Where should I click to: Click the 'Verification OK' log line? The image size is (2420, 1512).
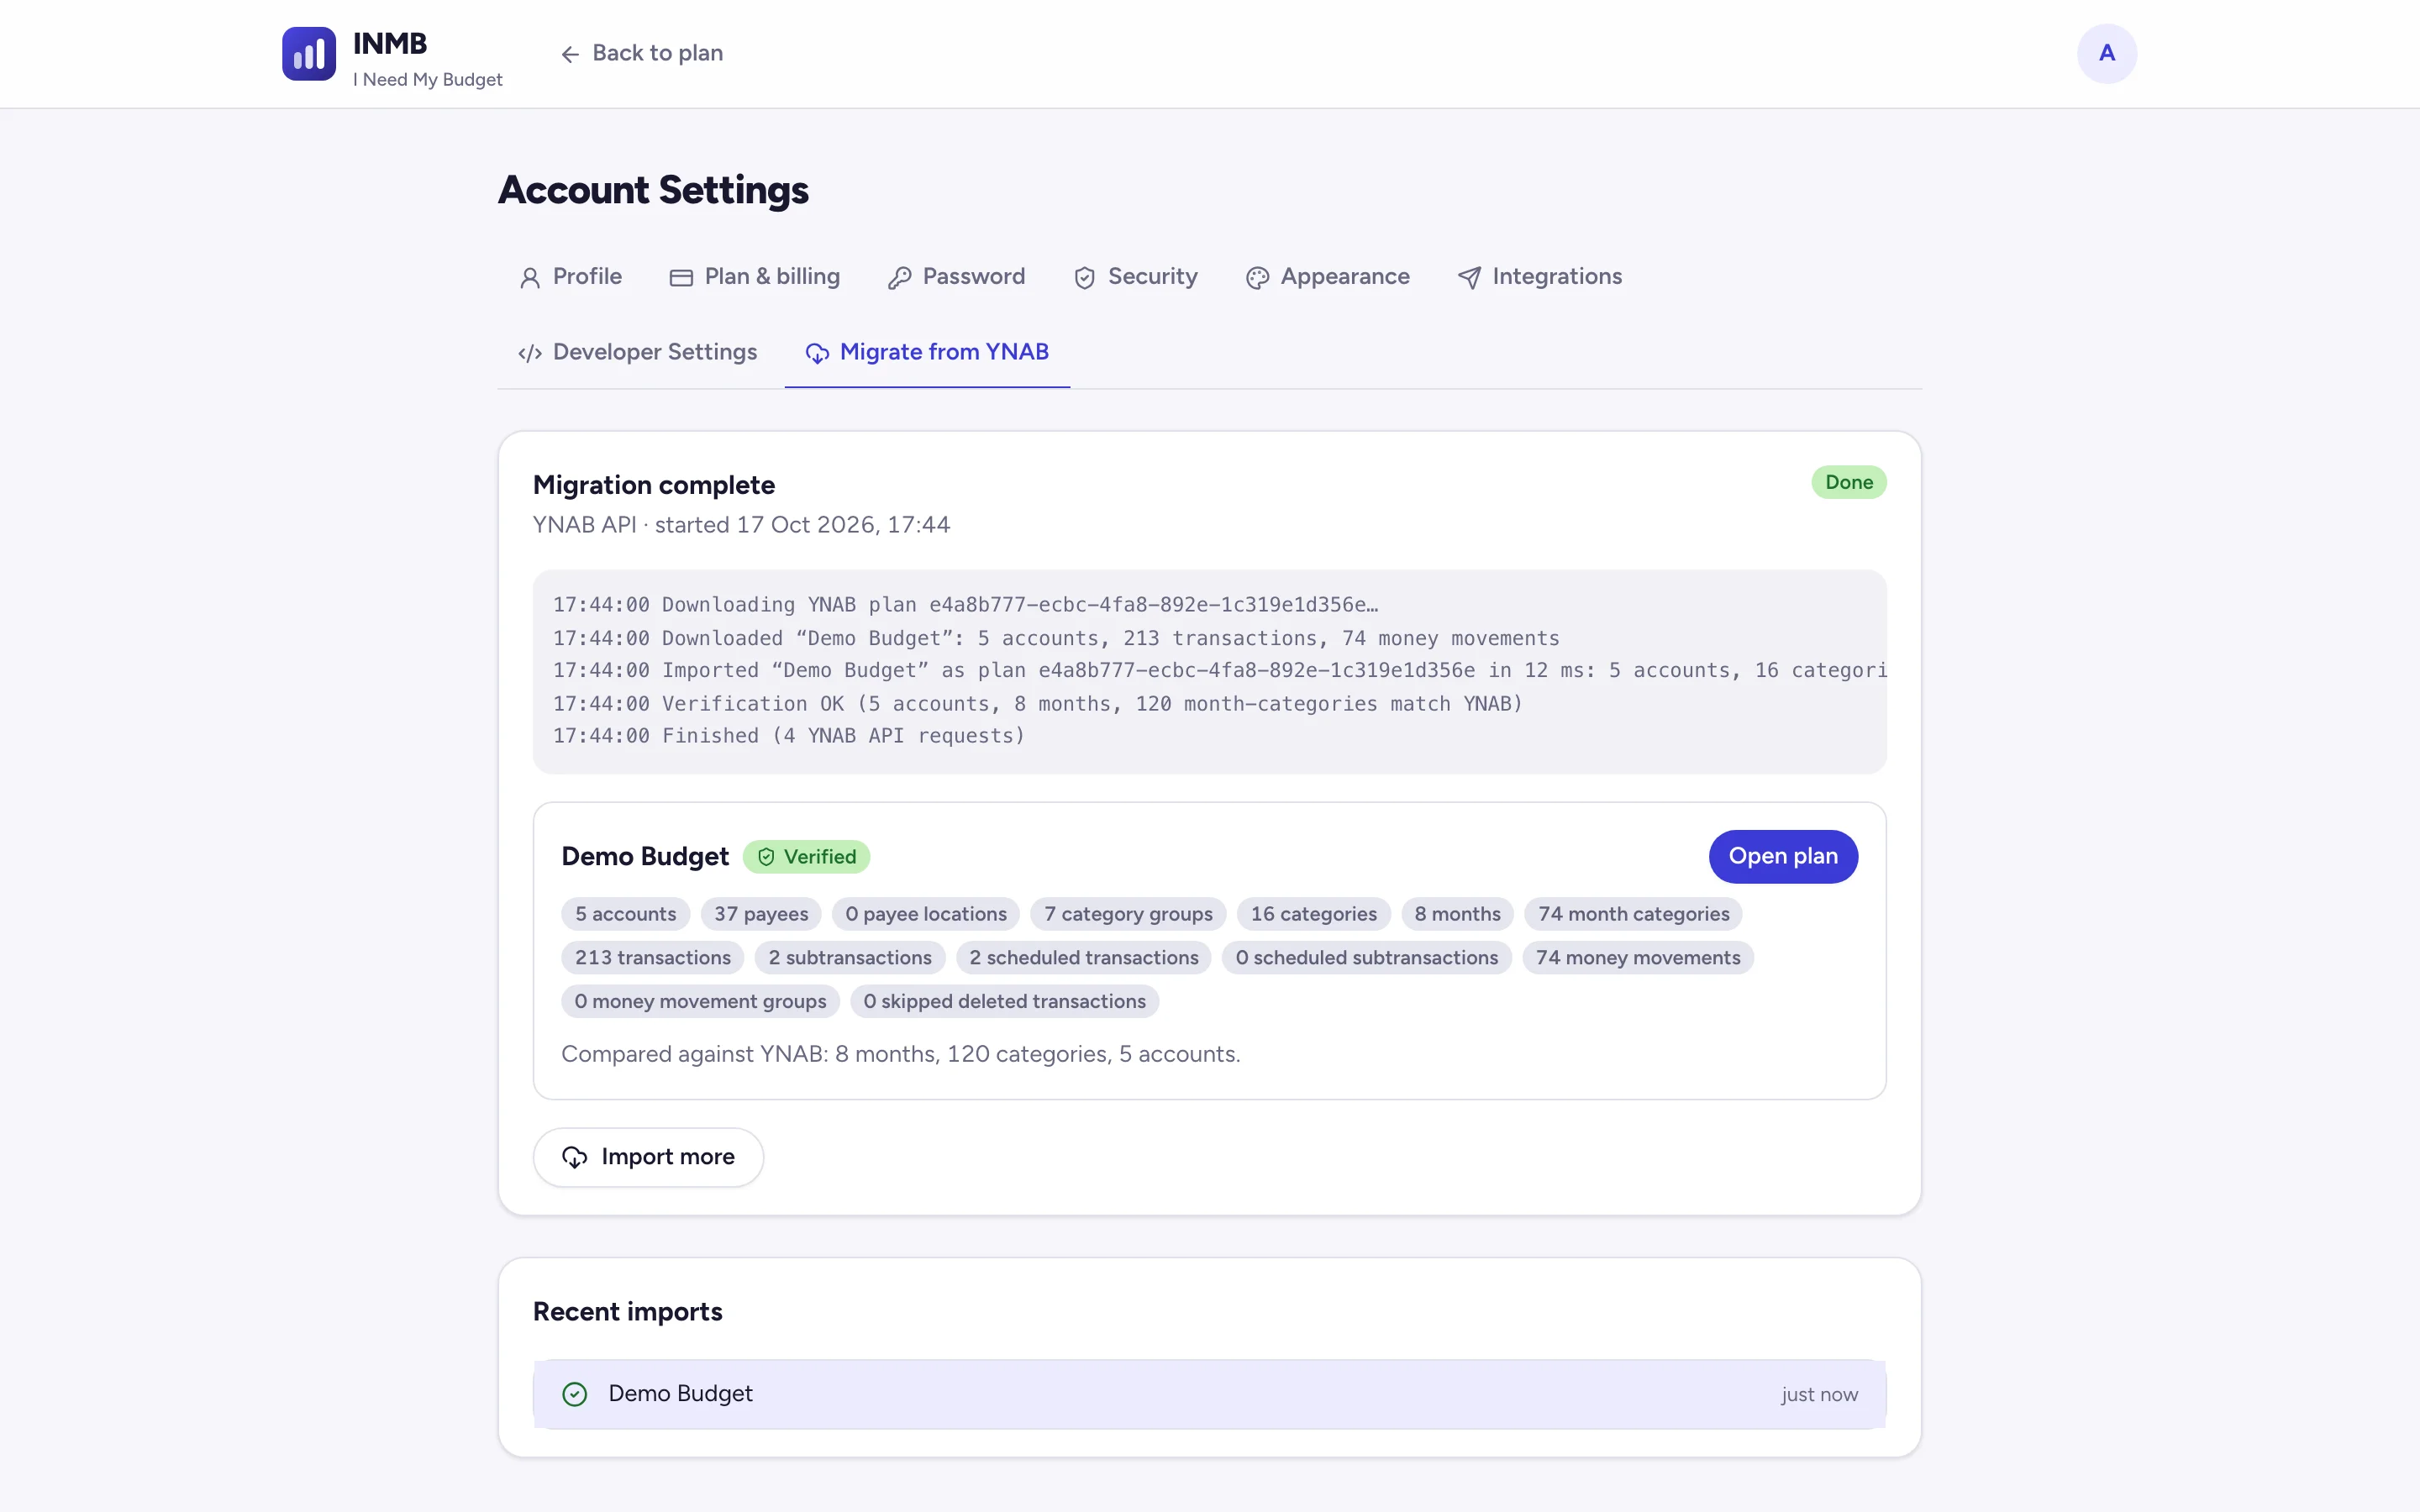1038,704
